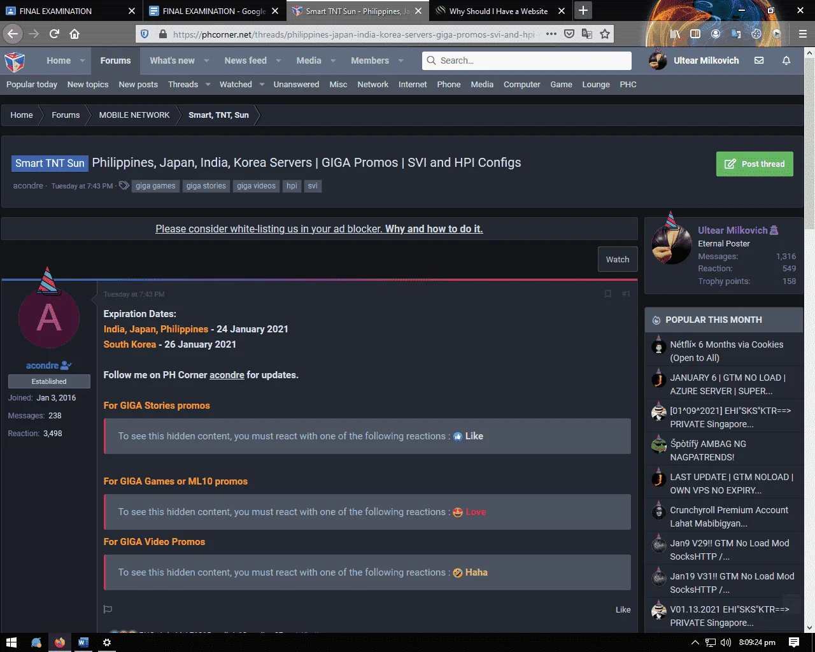Image resolution: width=815 pixels, height=652 pixels.
Task: Expand Watched sub-nav dropdown arrow
Action: tap(262, 85)
